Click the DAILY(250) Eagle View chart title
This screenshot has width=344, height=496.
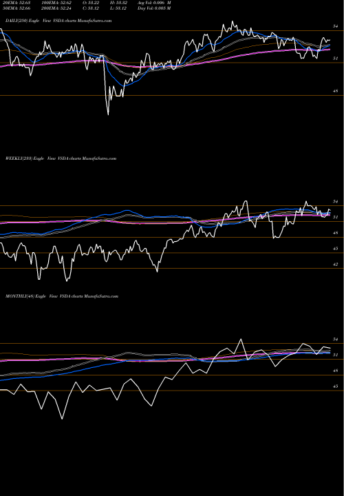point(58,21)
